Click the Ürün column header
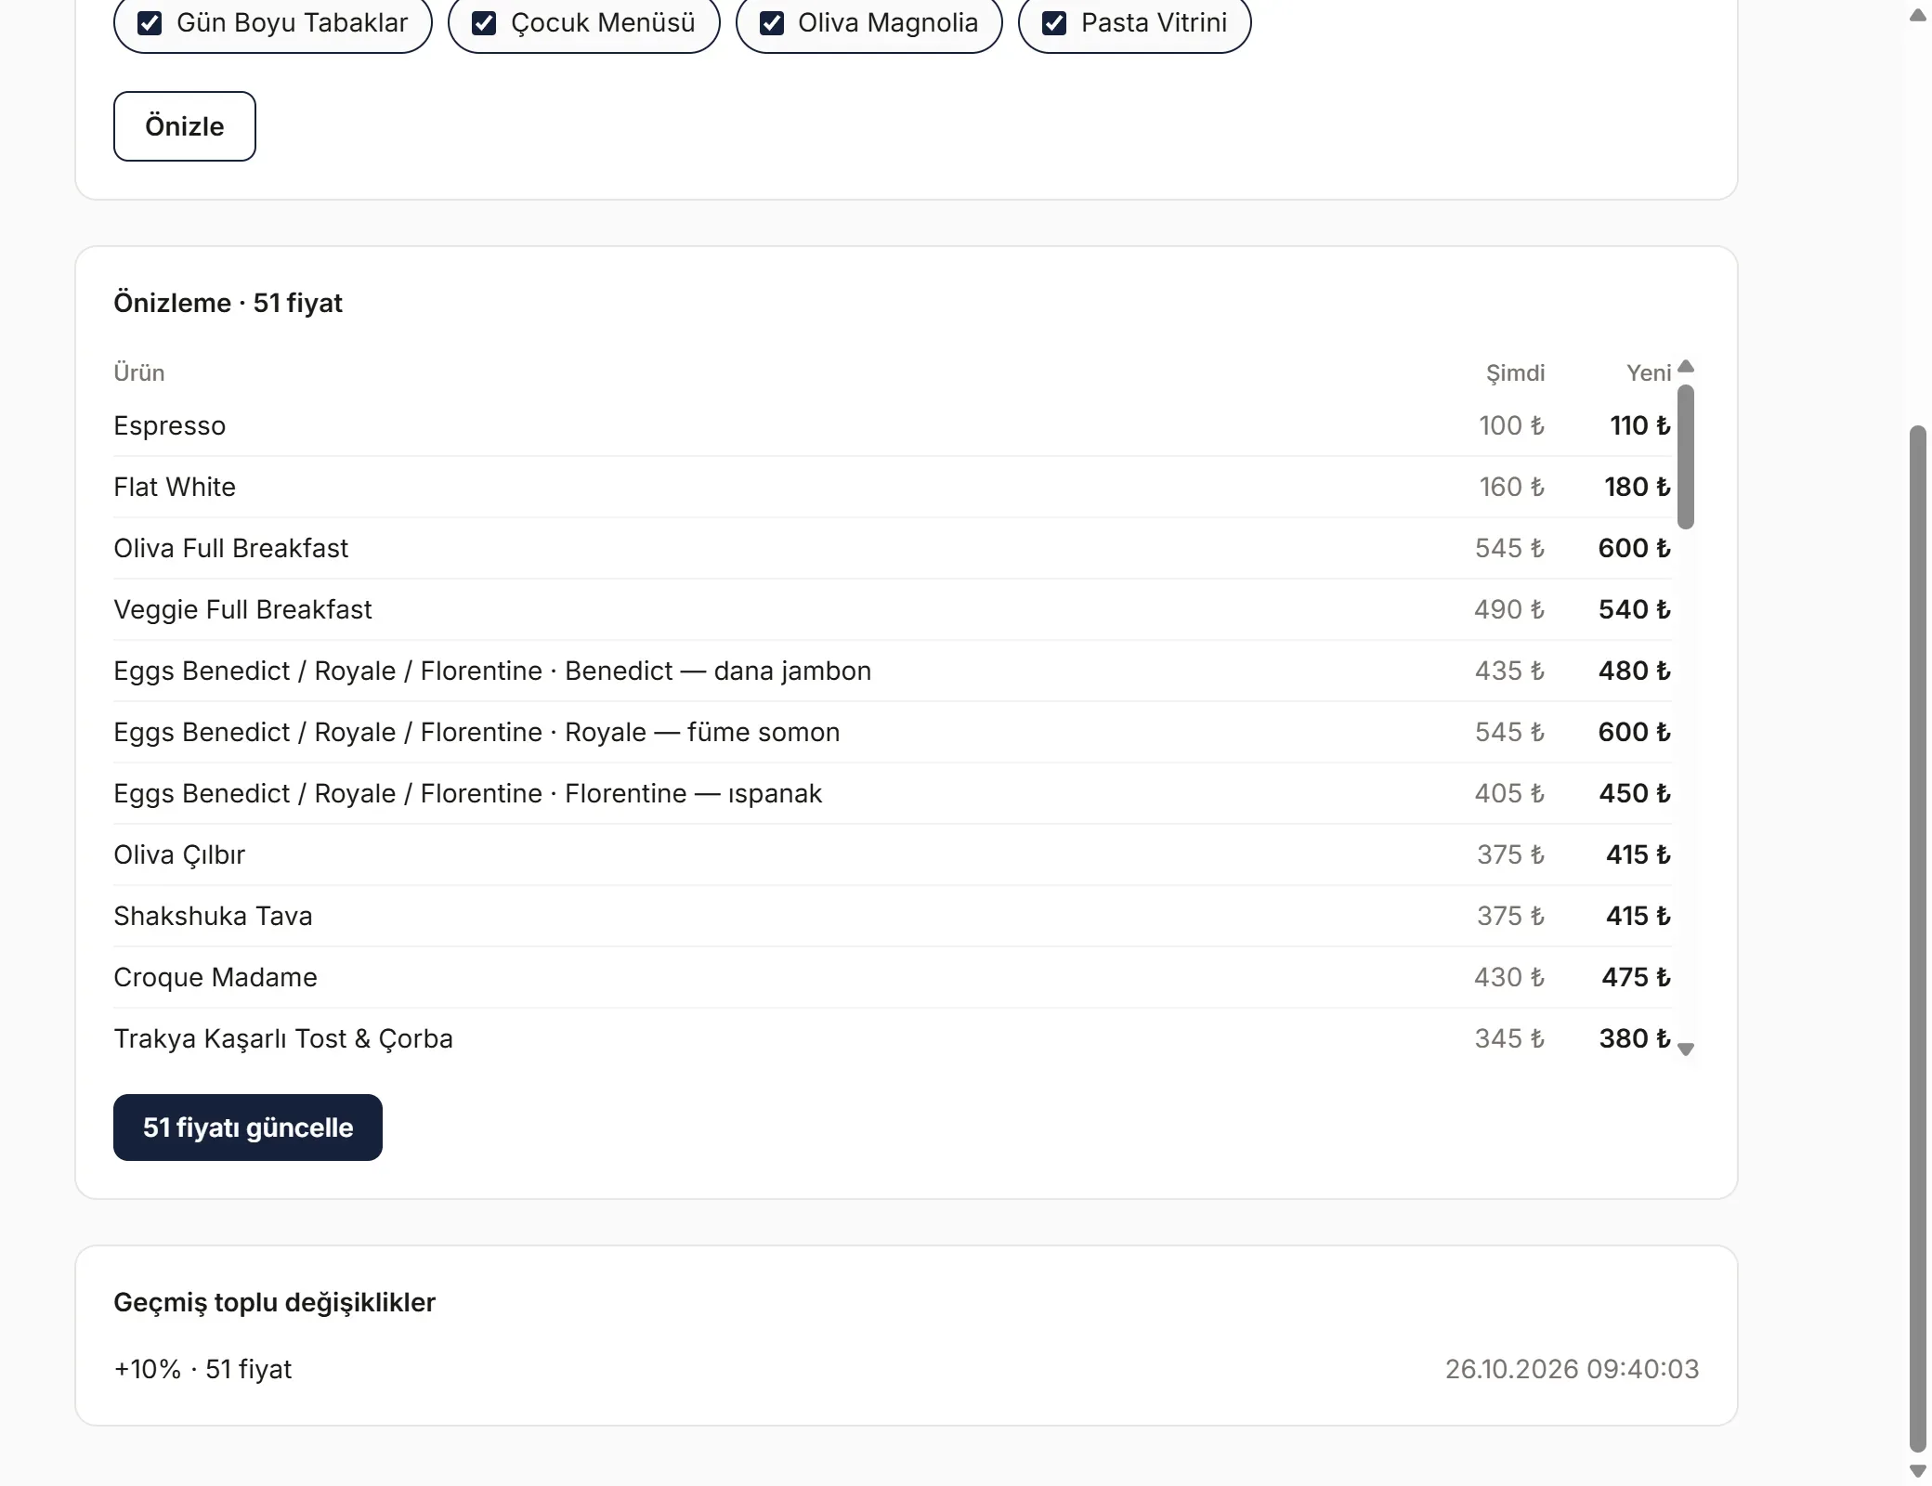Screen dimensions: 1932x1486 pyautogui.click(x=139, y=373)
